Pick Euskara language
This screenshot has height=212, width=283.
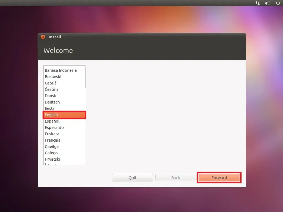point(64,134)
